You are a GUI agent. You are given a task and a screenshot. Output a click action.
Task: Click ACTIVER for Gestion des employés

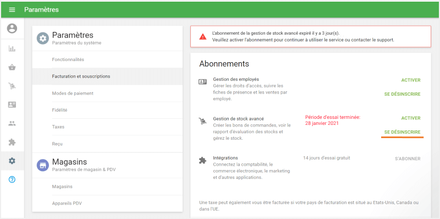(411, 80)
